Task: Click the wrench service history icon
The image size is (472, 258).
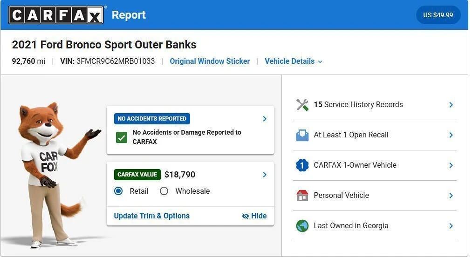Action: (302, 105)
